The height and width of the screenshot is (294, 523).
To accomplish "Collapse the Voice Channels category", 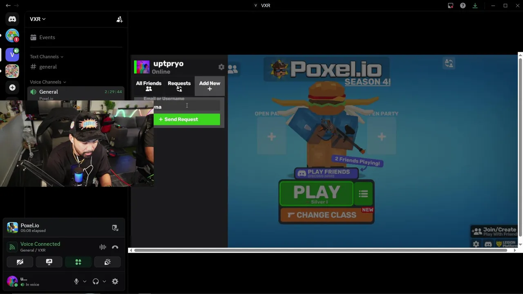I will pos(48,82).
